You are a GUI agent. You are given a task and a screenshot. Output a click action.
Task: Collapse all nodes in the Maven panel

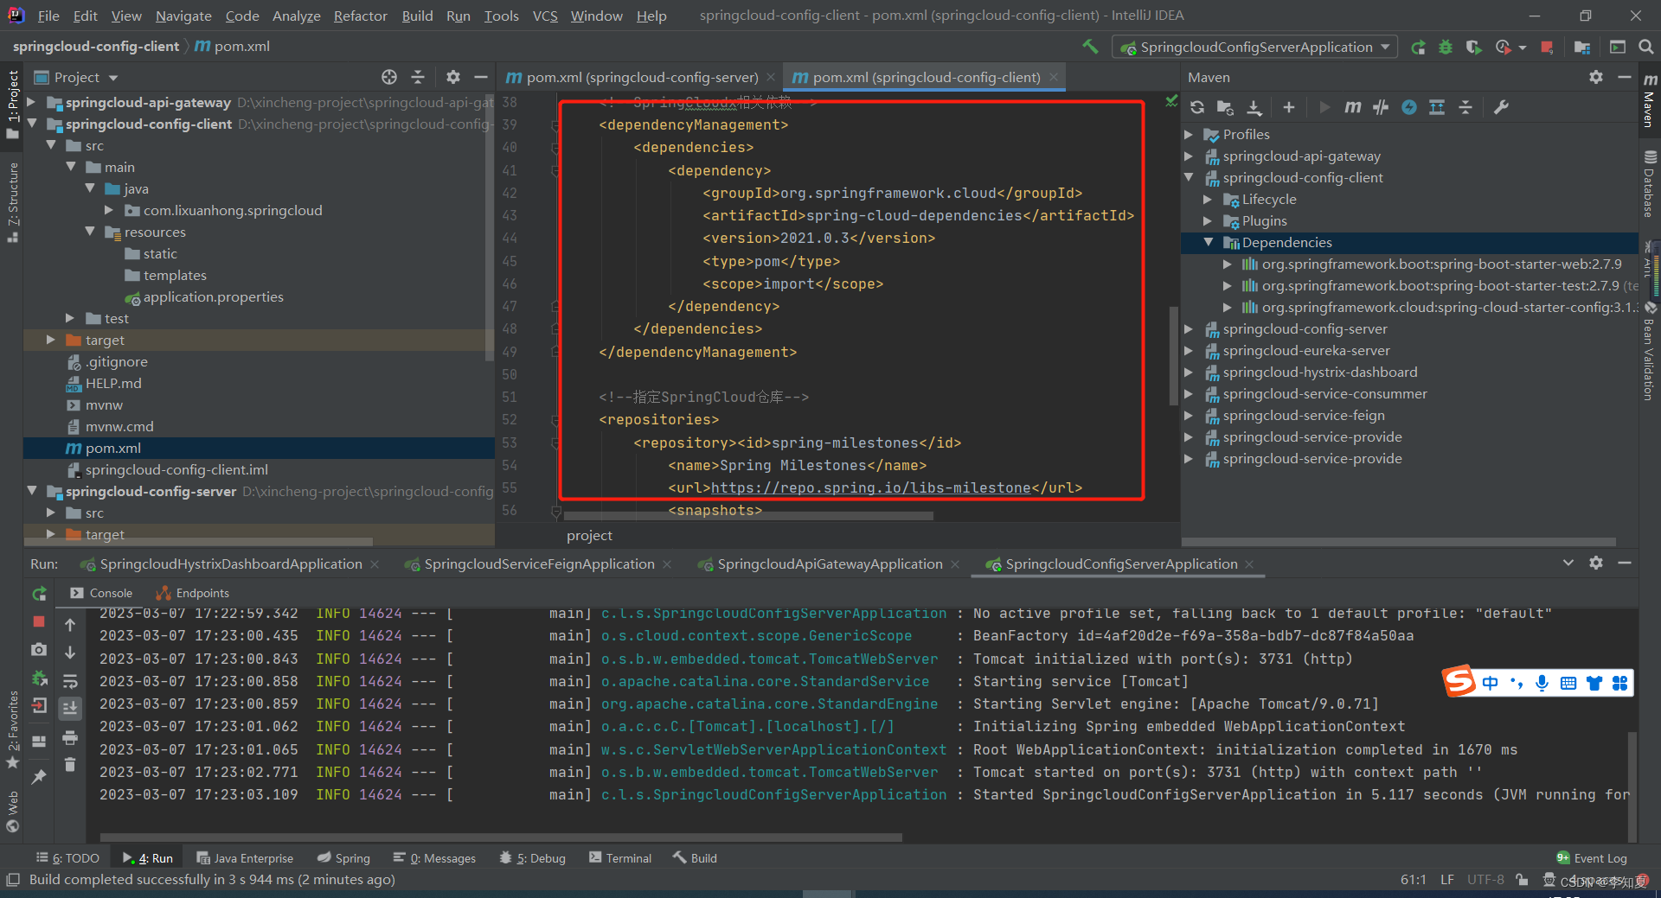click(1465, 107)
